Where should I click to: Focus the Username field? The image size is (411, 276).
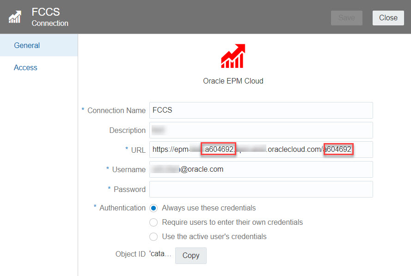261,169
